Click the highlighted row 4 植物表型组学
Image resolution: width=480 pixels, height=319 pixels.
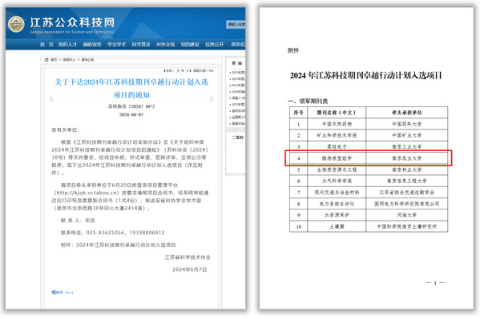click(x=369, y=158)
